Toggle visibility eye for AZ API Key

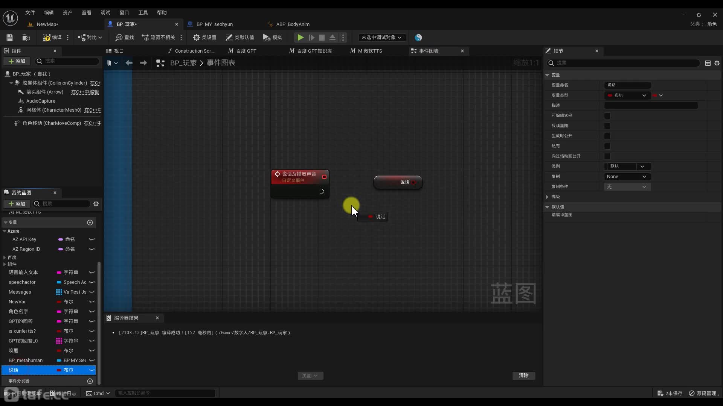(x=92, y=239)
